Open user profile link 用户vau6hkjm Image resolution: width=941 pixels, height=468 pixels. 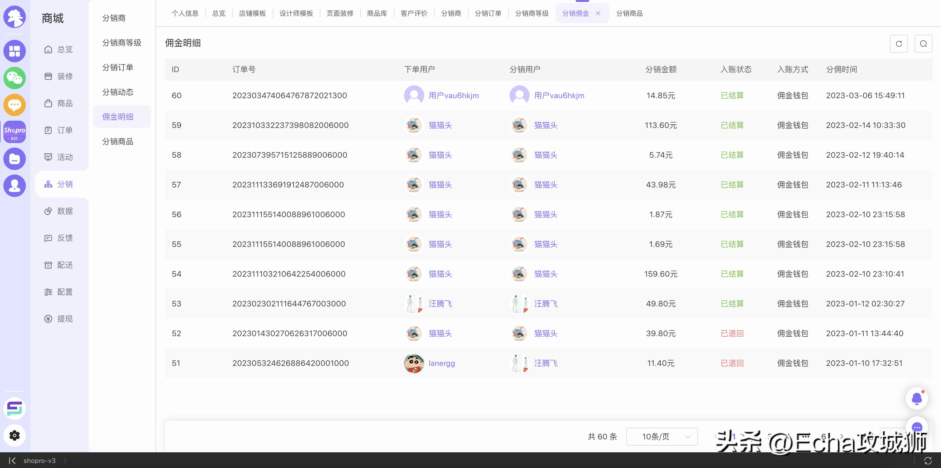454,95
